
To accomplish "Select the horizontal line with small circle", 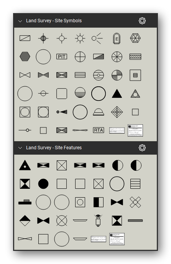I will [x=25, y=130].
